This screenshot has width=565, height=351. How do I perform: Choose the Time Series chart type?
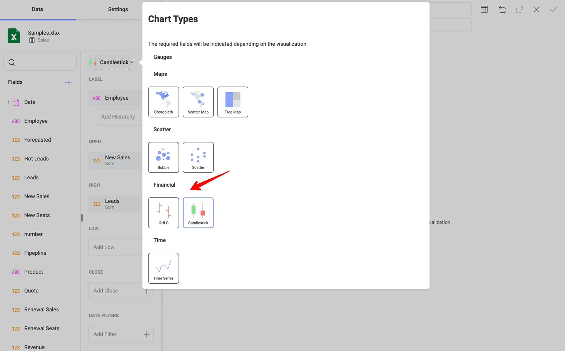click(164, 268)
